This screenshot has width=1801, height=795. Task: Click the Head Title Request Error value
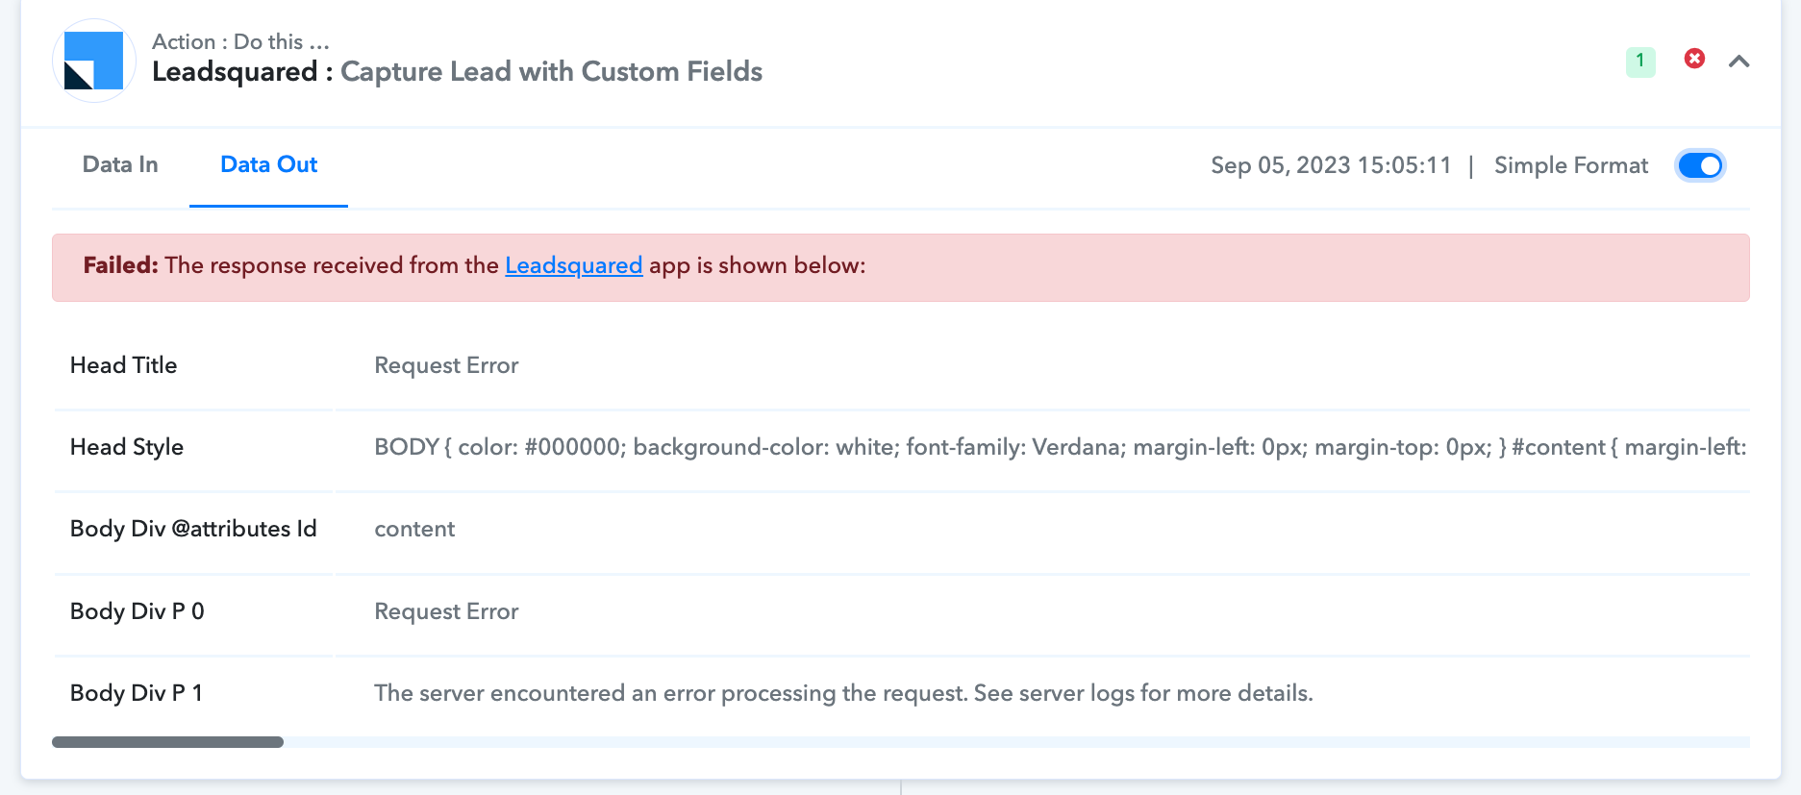pyautogui.click(x=446, y=365)
